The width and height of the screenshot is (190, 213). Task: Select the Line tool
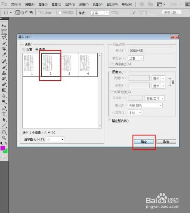[x=4, y=125]
